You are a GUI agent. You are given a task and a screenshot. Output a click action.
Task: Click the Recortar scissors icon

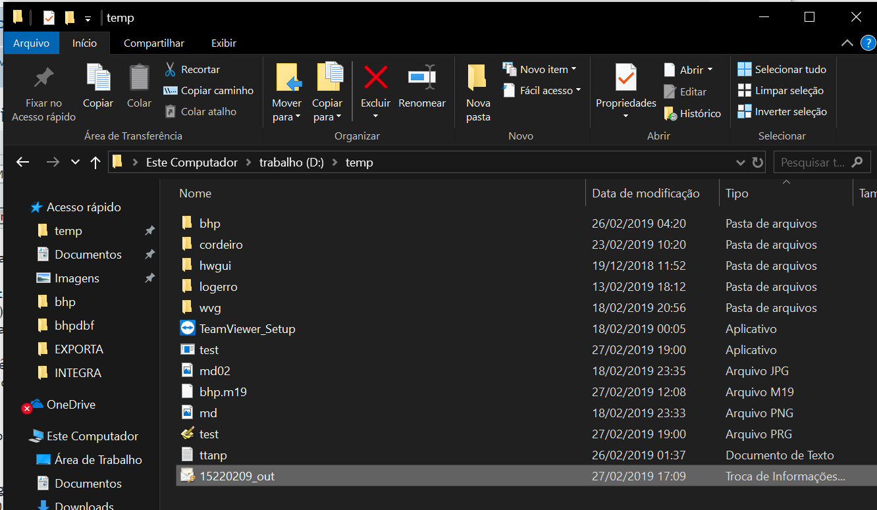[x=171, y=69]
